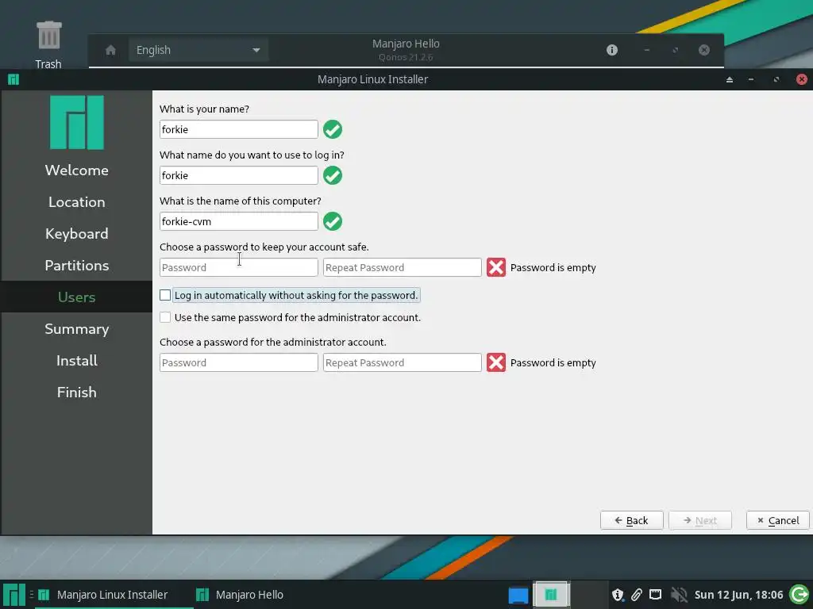Viewport: 813px width, 609px height.
Task: Open the paperclip clipboard tray icon
Action: [636, 595]
